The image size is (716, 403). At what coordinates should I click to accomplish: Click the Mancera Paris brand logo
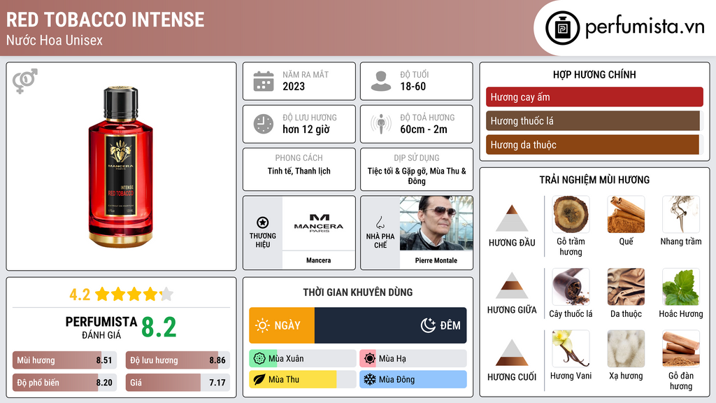319,223
